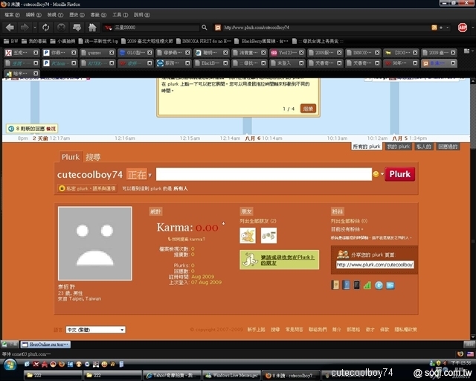The width and height of the screenshot is (476, 381).
Task: Select the 我的 plurk filter
Action: point(398,147)
